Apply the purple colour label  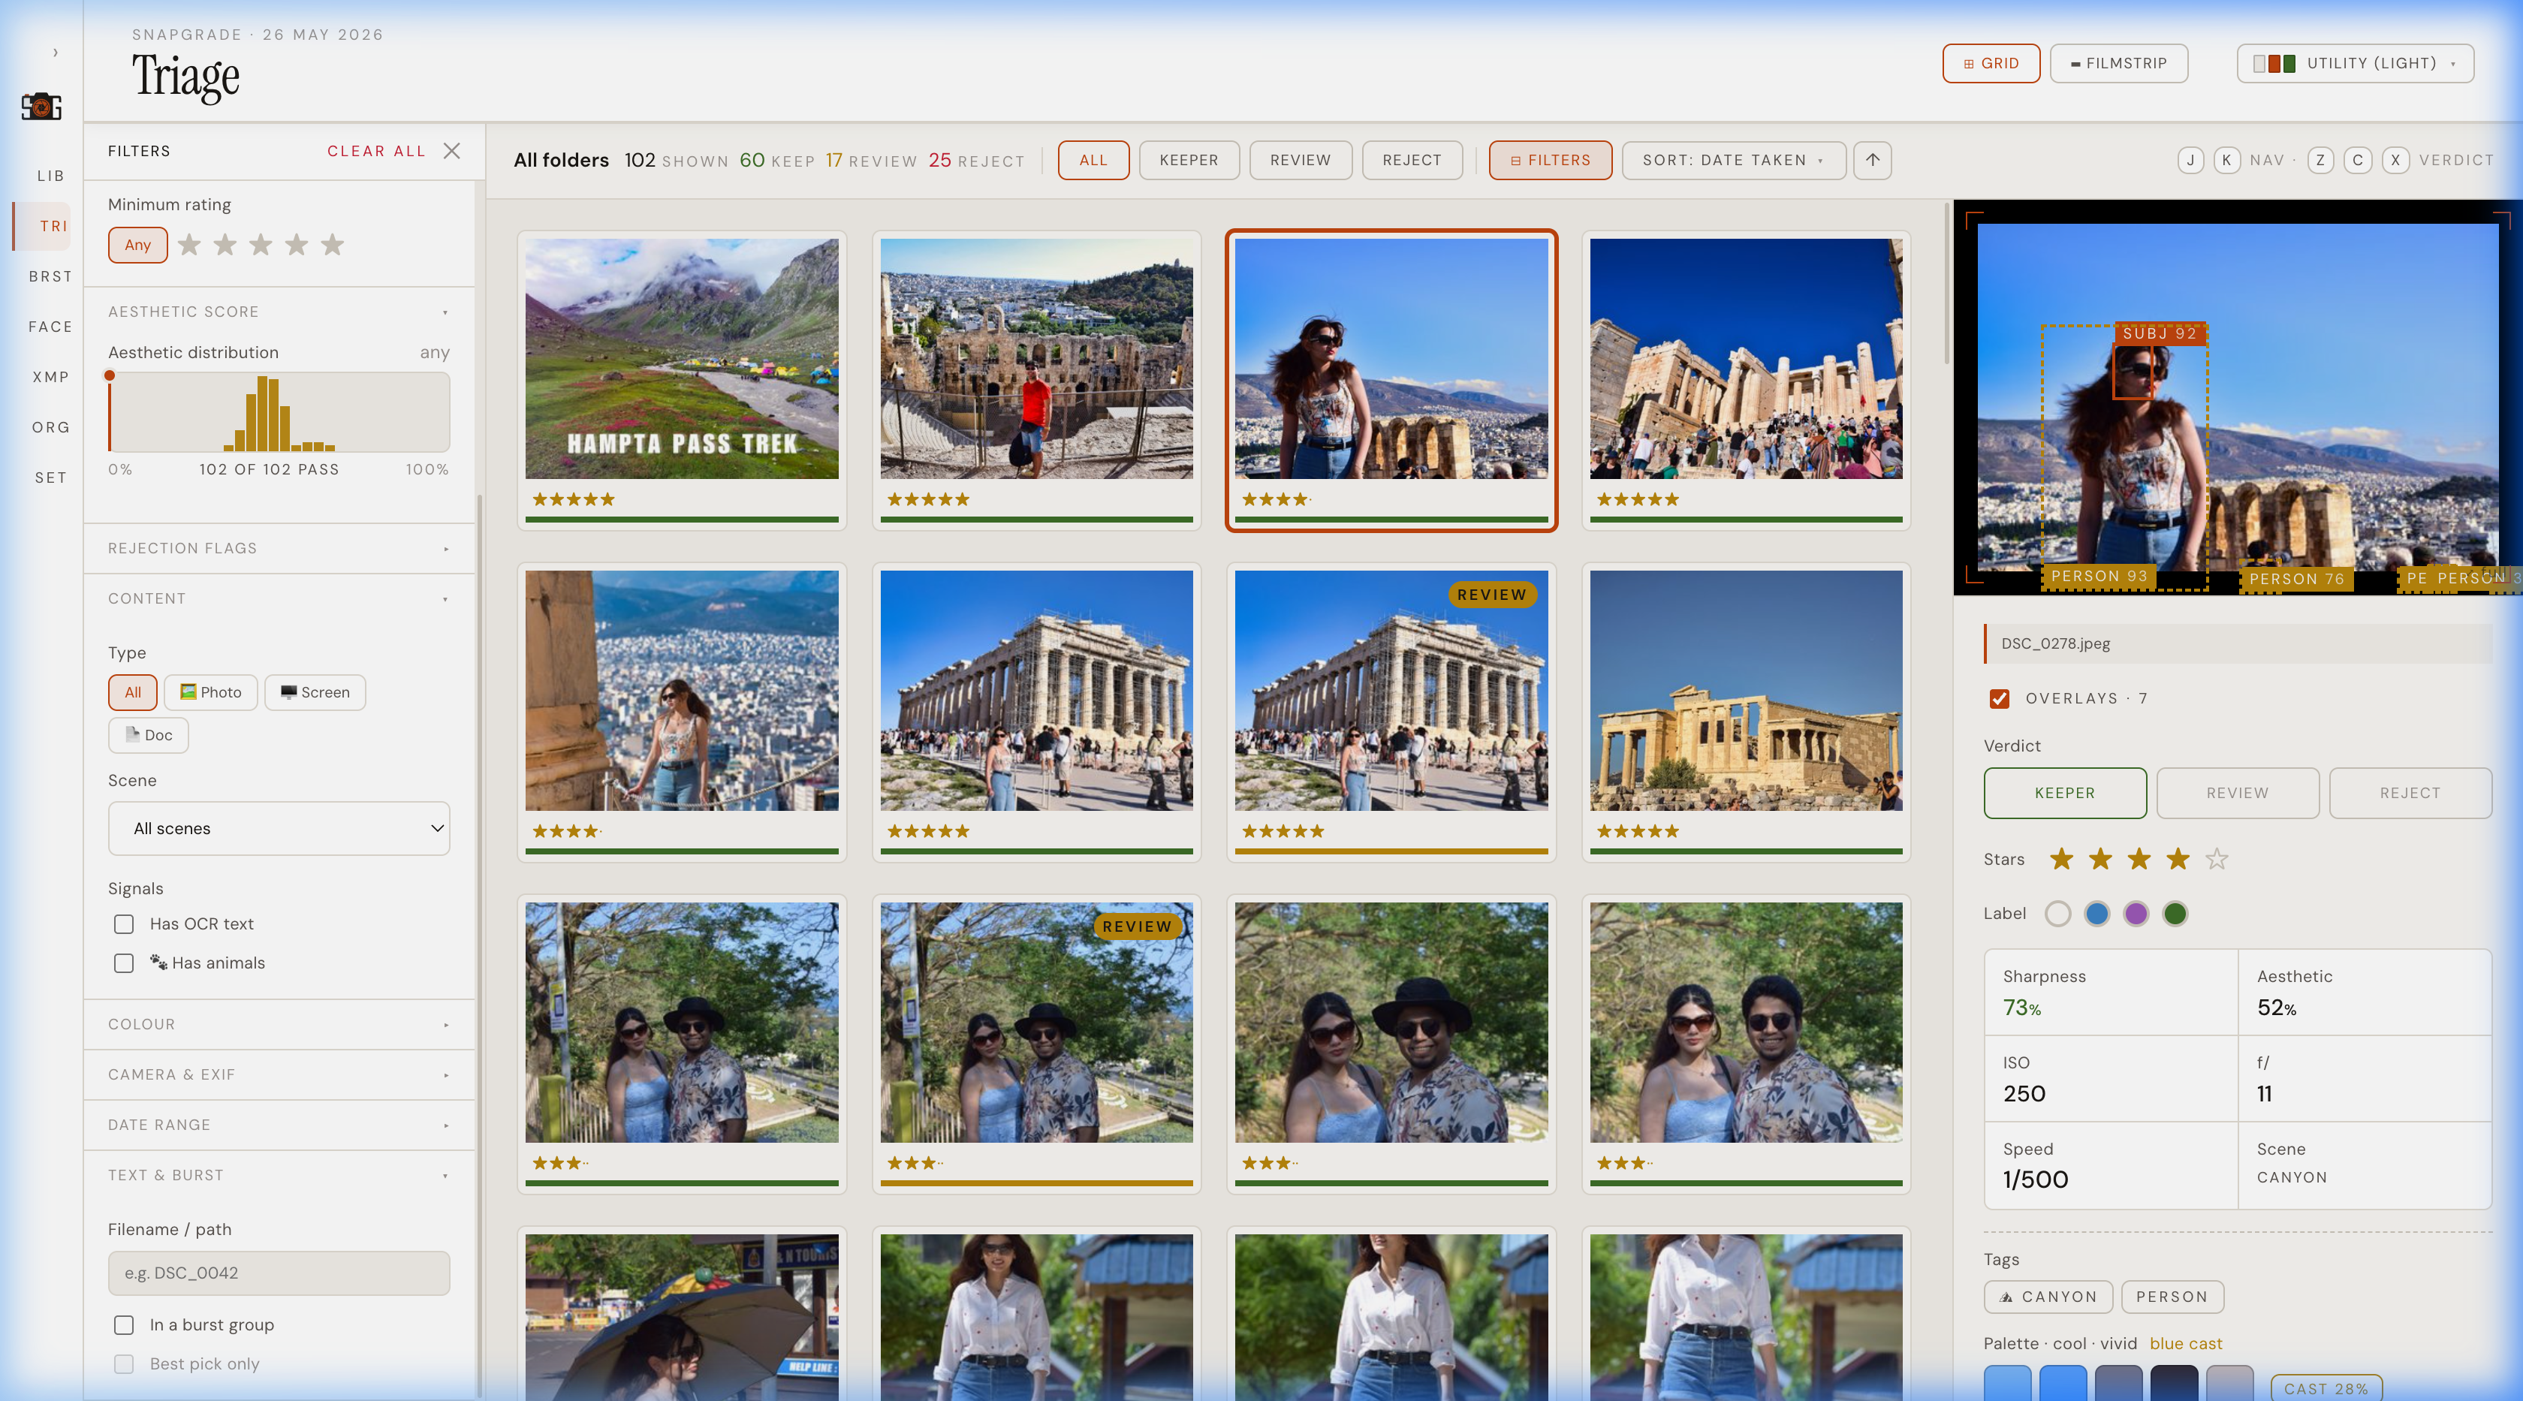coord(2136,914)
